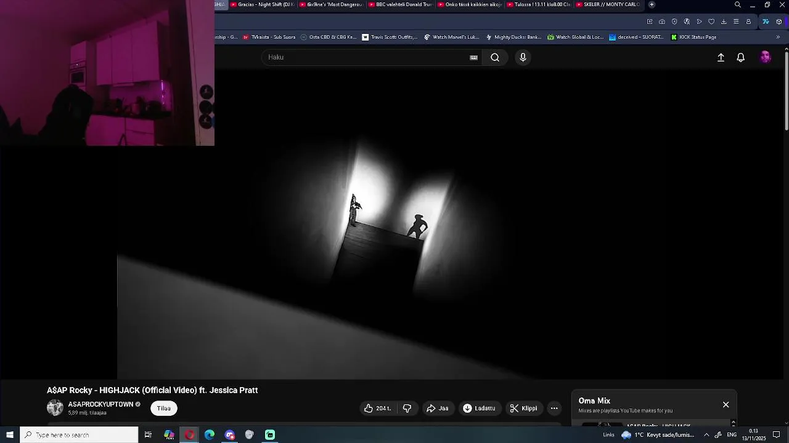This screenshot has width=789, height=443.
Task: Click the browser tab search magnifier
Action: (738, 4)
